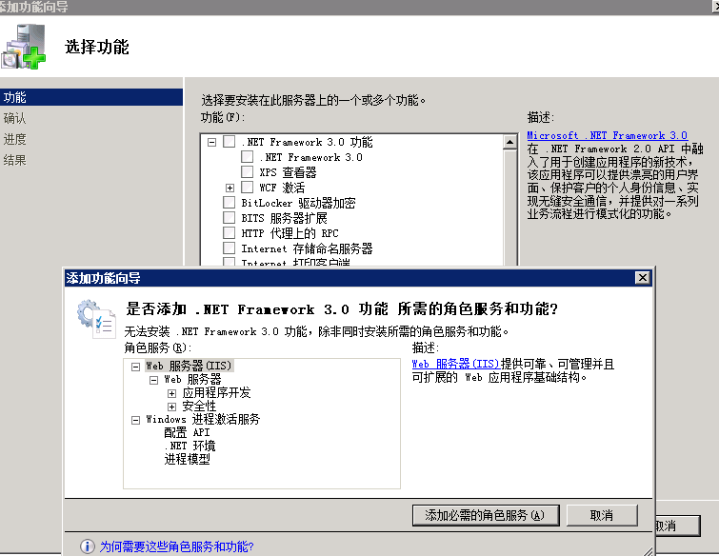Select Web 服务器(IIS) in the role tree

(189, 366)
